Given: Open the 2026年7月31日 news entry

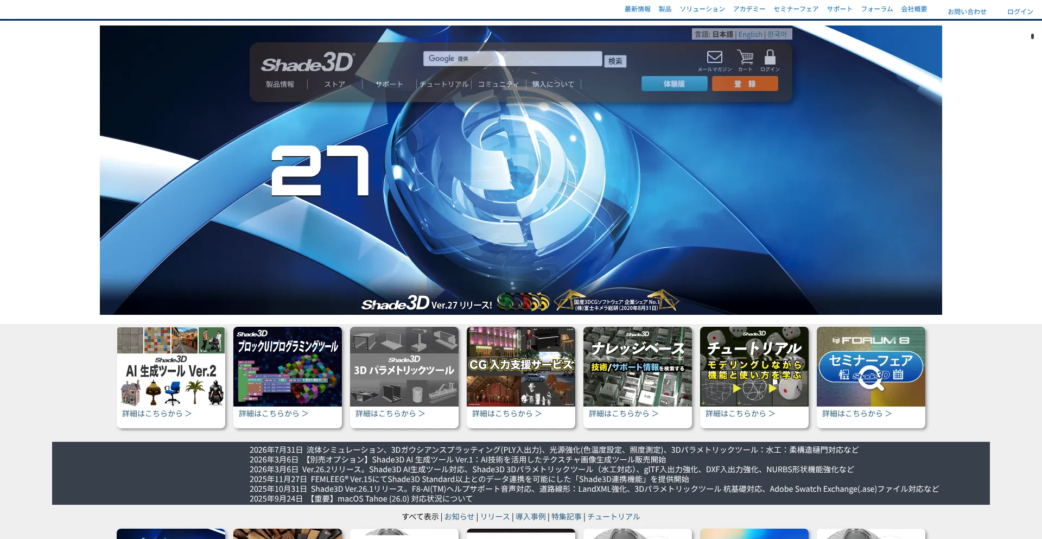Looking at the screenshot, I should [554, 450].
